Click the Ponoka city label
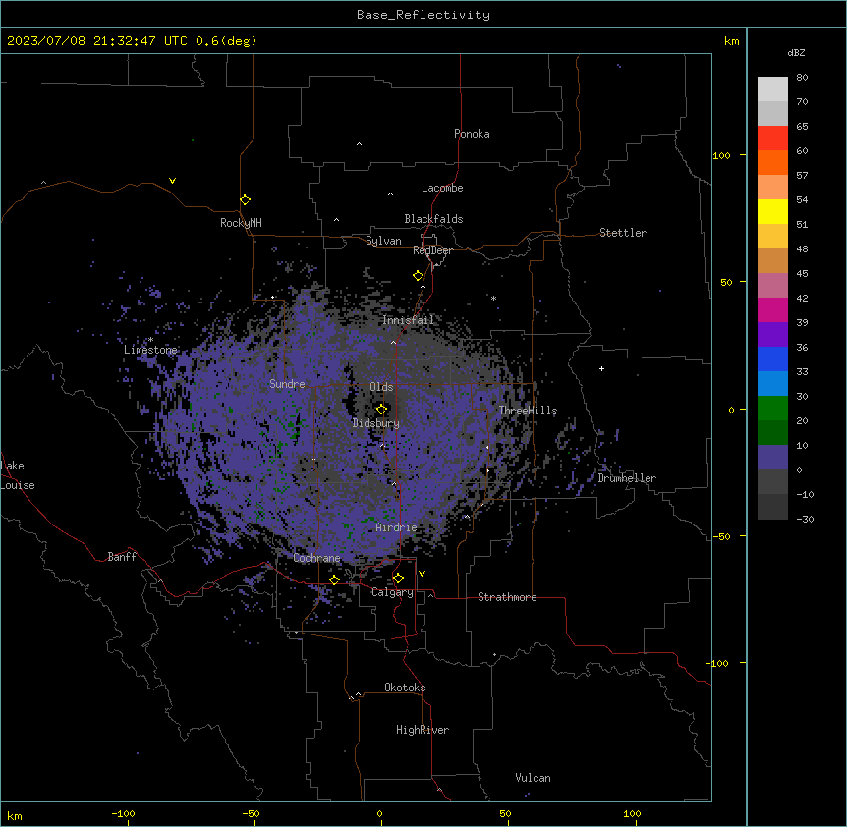847x827 pixels. click(x=472, y=134)
